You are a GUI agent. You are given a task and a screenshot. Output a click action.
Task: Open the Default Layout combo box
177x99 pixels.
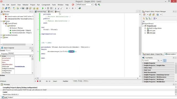84,5
